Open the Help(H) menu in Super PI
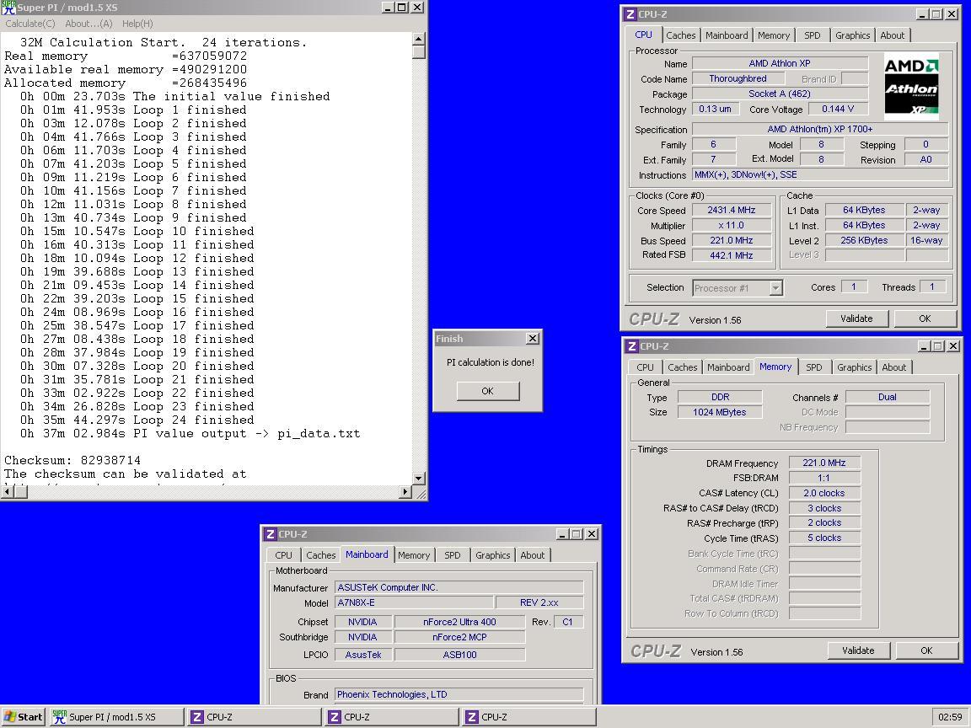This screenshot has width=971, height=728. pyautogui.click(x=137, y=24)
